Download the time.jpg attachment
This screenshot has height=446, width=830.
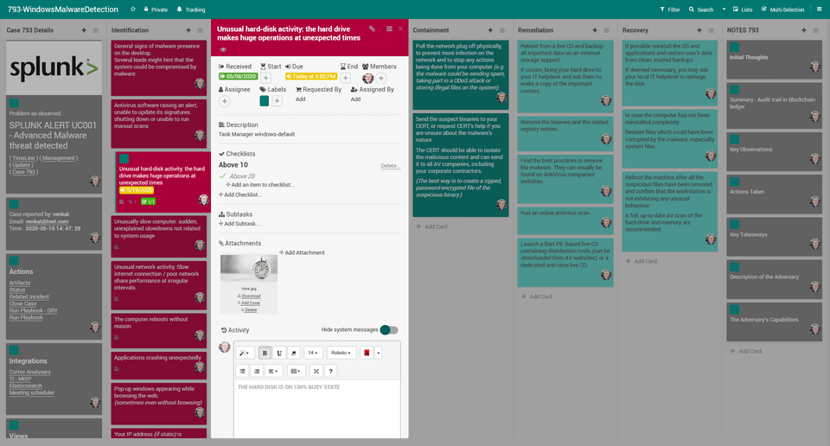click(x=249, y=296)
